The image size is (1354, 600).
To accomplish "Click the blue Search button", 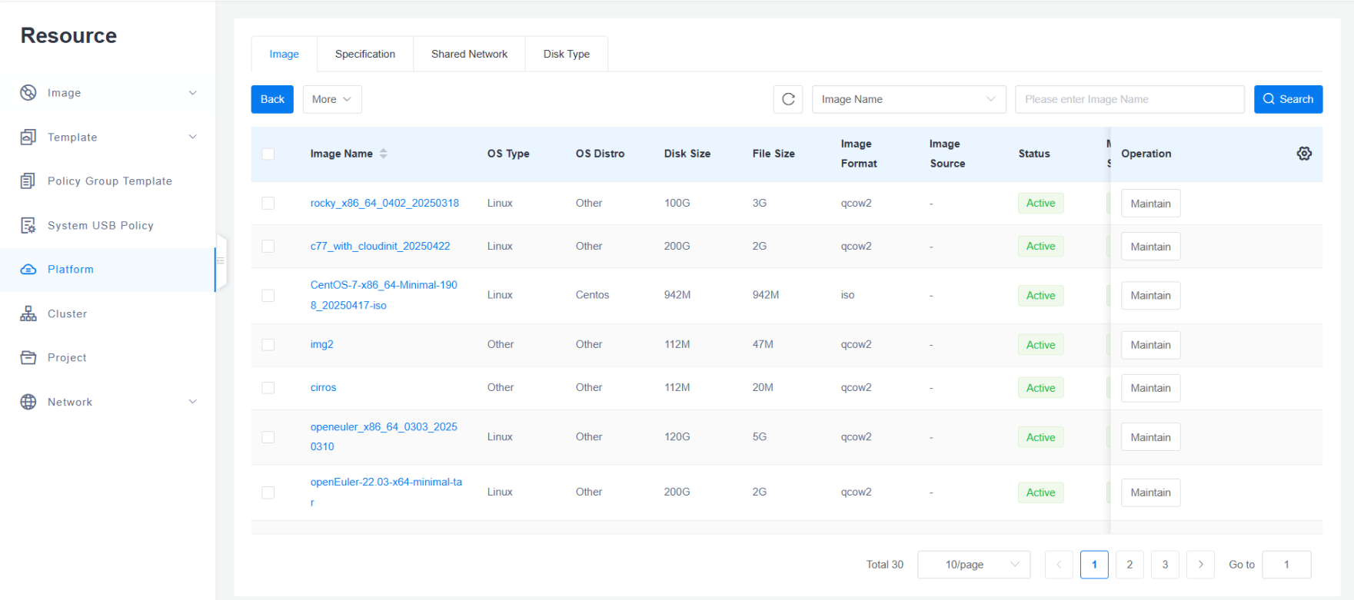I will (1288, 99).
